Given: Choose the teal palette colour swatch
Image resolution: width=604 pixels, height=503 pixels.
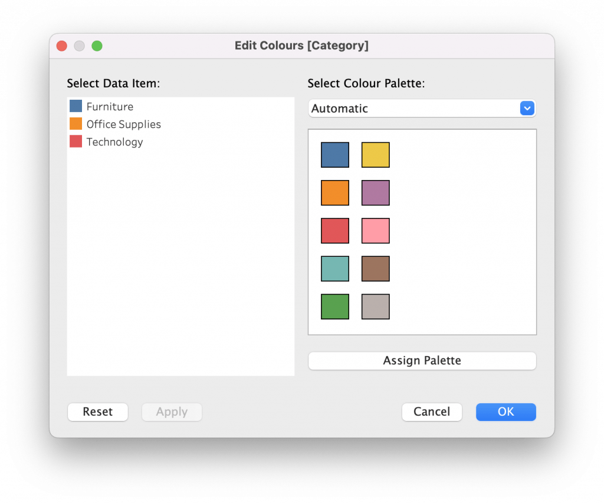Looking at the screenshot, I should 334,269.
